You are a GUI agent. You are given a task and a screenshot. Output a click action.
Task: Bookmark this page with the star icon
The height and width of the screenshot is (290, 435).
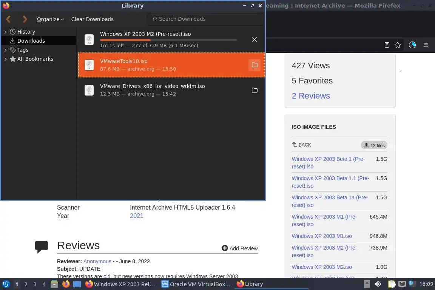tap(398, 45)
